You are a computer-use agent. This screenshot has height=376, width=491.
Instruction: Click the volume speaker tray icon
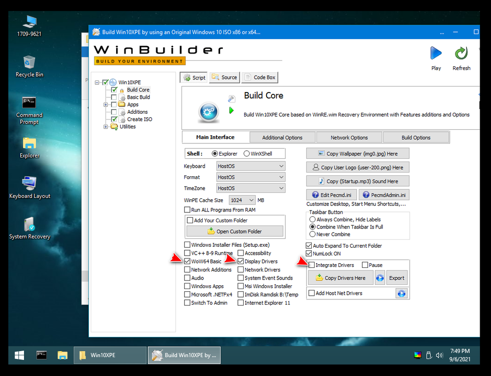click(439, 355)
